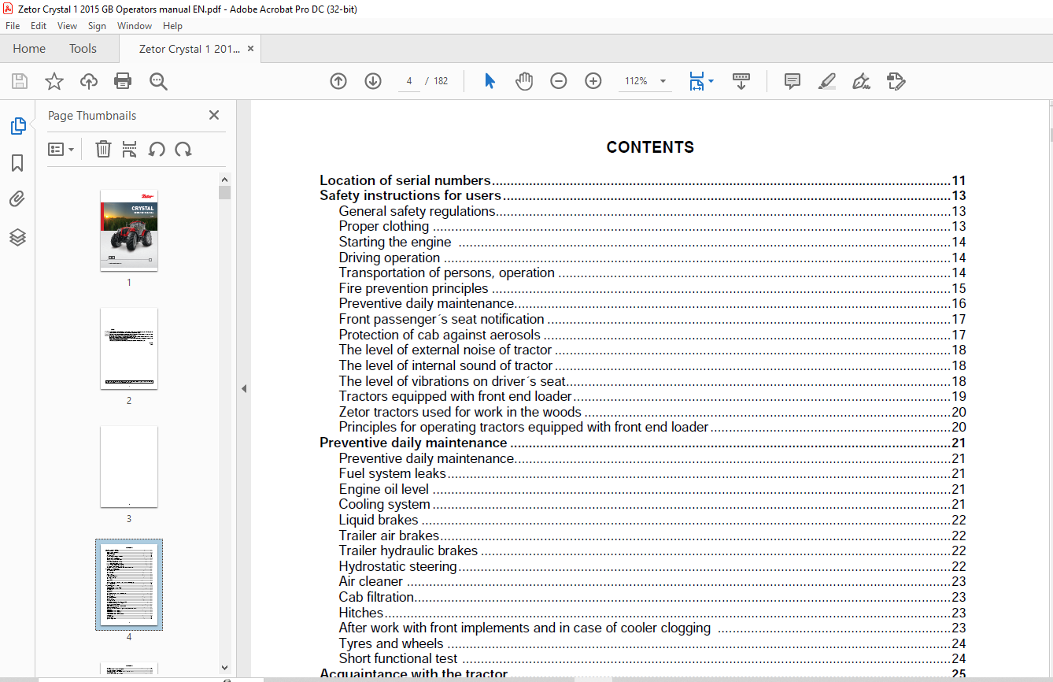Click thumbnails panel scroll up arrow
1053x682 pixels.
click(224, 179)
